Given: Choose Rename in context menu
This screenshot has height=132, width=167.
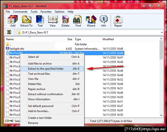Looking at the screenshot, I should [x=52, y=123].
